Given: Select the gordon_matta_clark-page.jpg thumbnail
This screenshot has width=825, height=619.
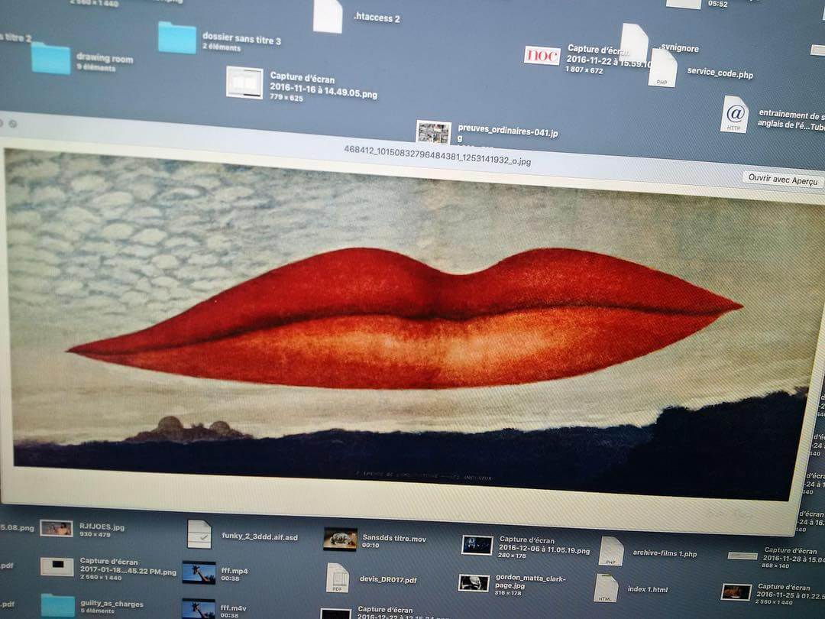Looking at the screenshot, I should (474, 582).
